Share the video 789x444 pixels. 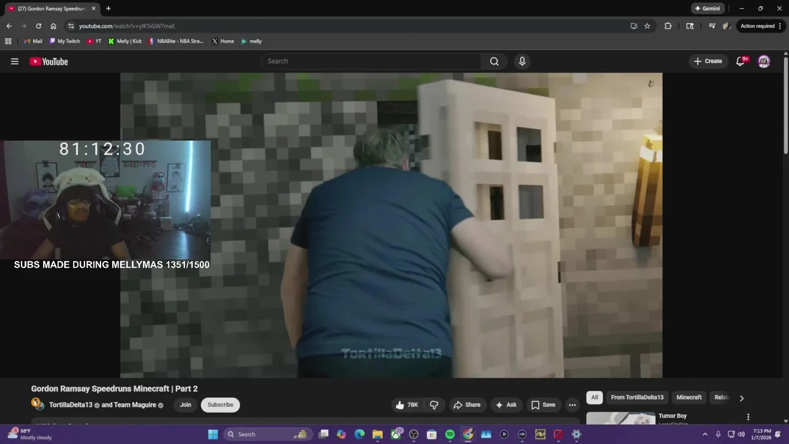point(467,405)
